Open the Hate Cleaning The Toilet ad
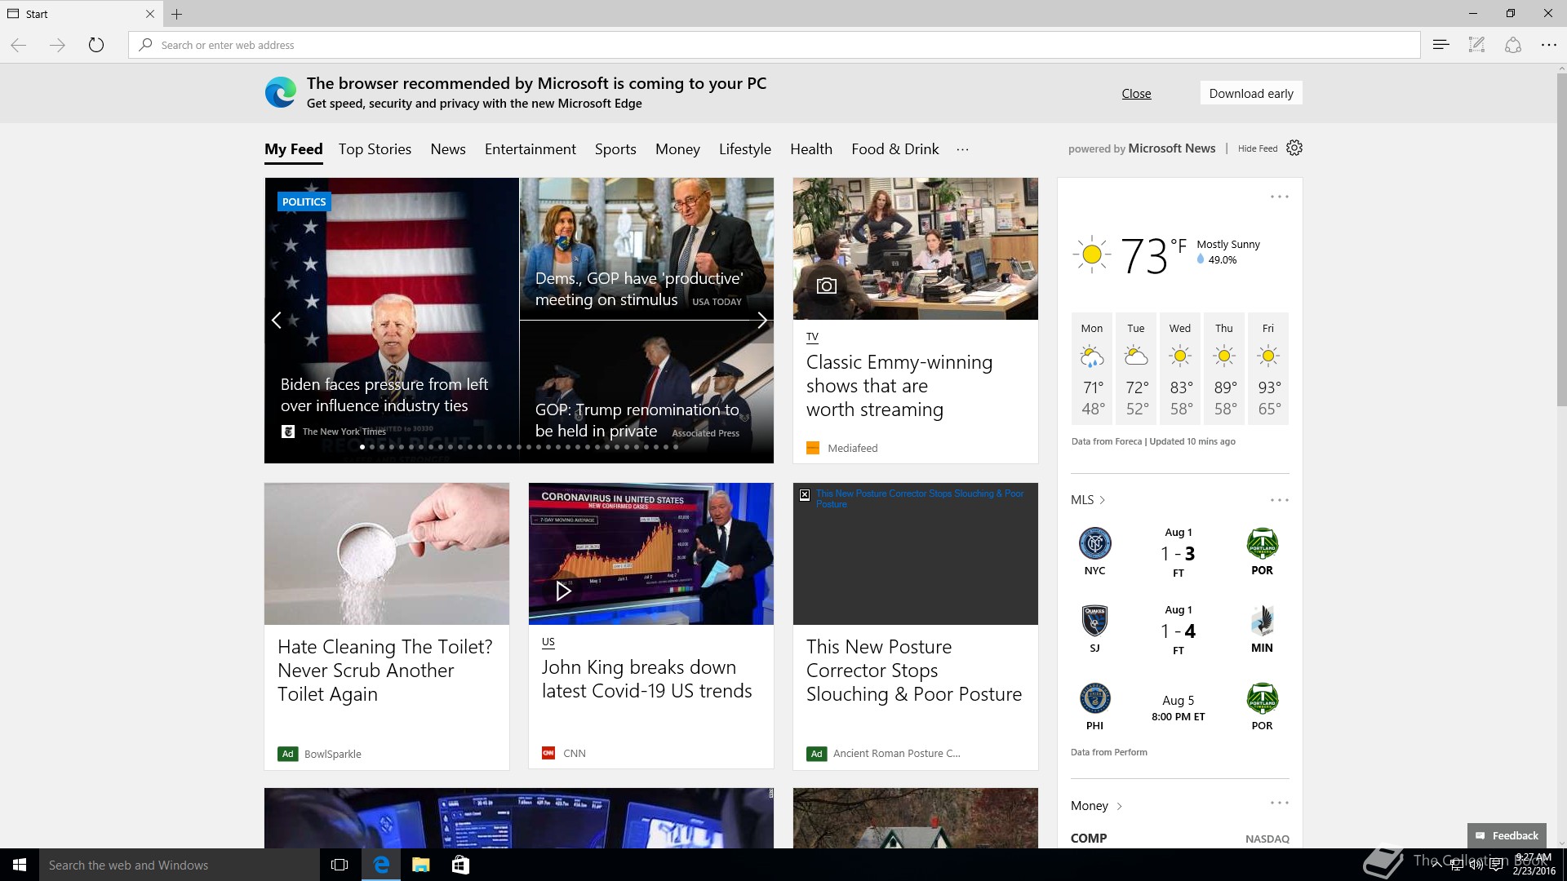Viewport: 1567px width, 881px height. 384,671
